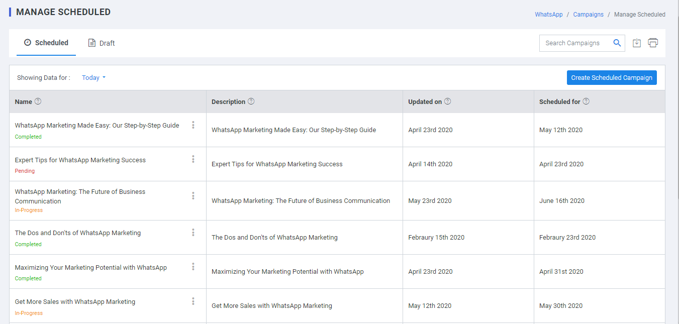Click help icon next to Updated on header
The width and height of the screenshot is (679, 324).
click(x=448, y=101)
